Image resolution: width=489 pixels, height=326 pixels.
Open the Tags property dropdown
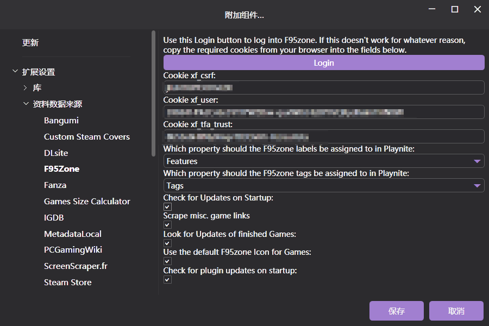click(x=324, y=186)
